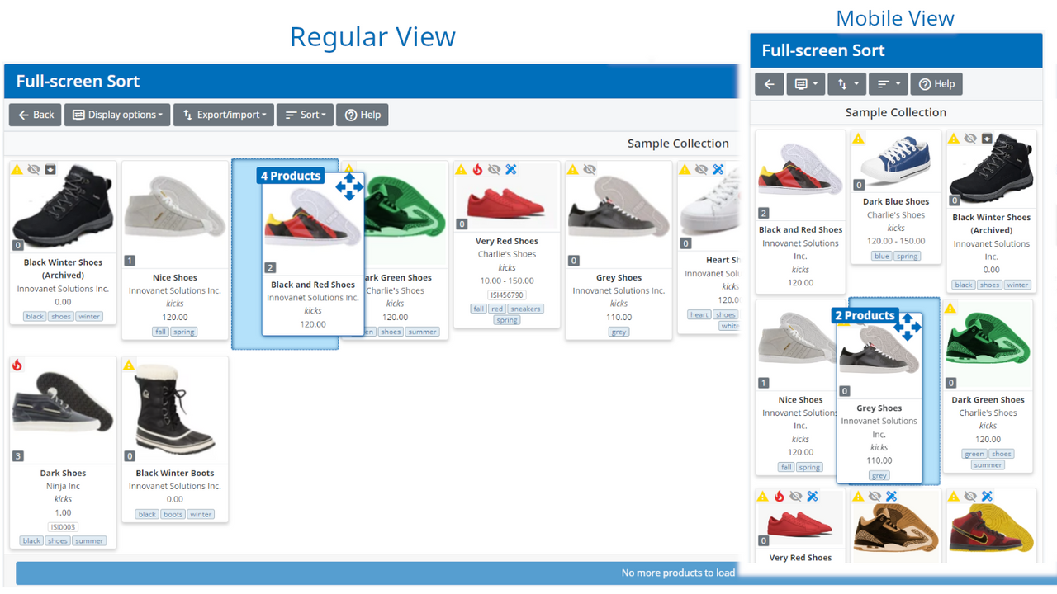
Task: Open Export/import dropdown in Regular View
Action: 223,115
